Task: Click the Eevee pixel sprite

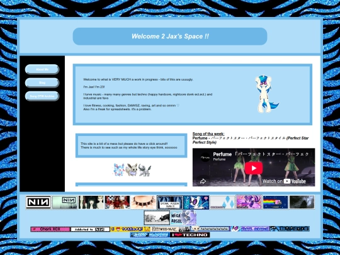Action: pos(132,170)
